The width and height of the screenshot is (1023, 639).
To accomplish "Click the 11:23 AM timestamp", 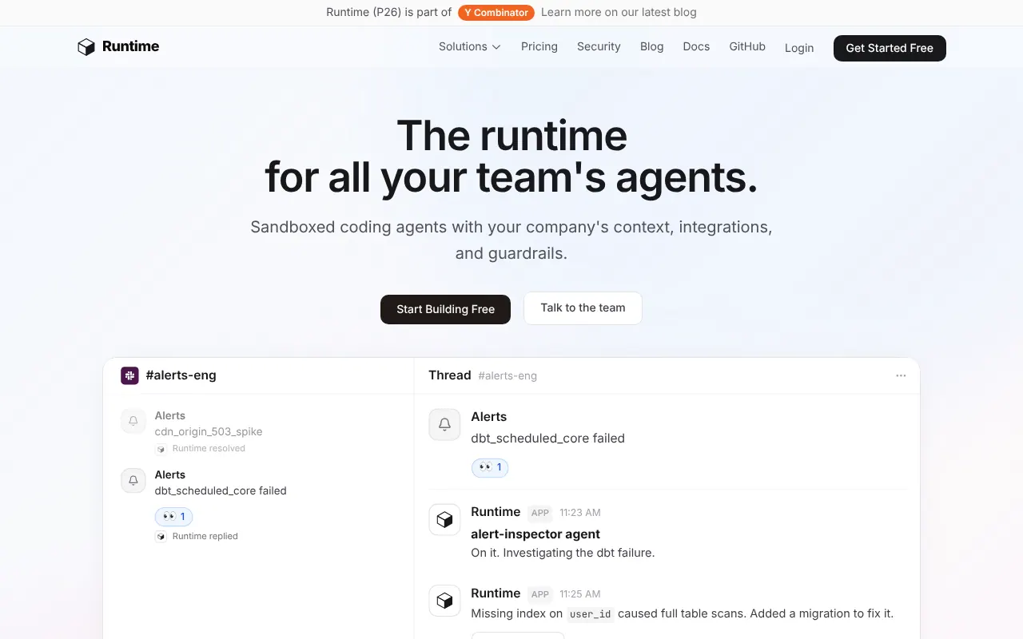I will tap(580, 513).
